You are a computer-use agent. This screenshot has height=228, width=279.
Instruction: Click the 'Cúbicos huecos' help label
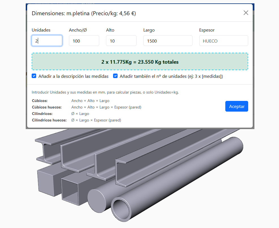[x=47, y=107]
